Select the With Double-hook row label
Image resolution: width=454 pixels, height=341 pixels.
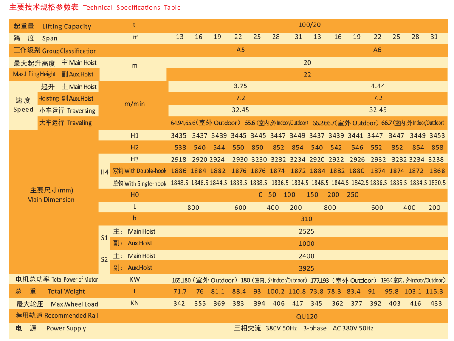click(140, 171)
